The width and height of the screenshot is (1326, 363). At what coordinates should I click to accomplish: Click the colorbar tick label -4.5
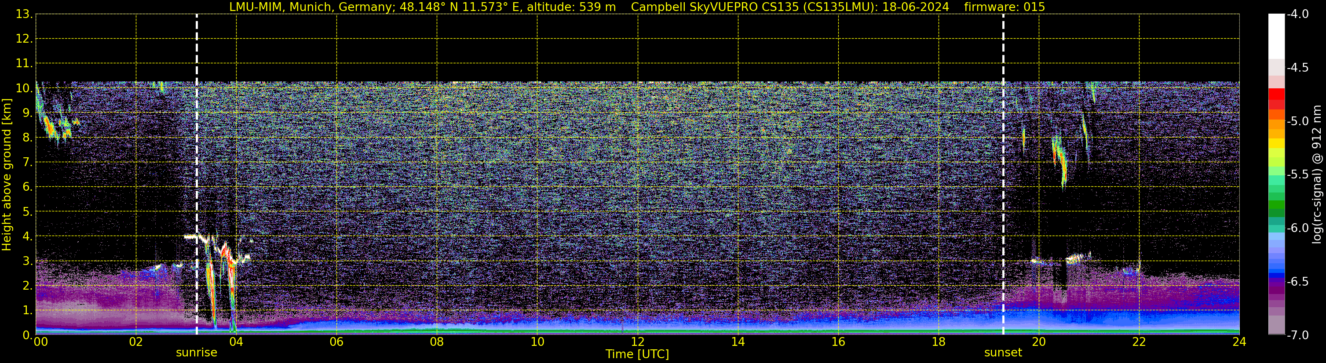pyautogui.click(x=1297, y=67)
